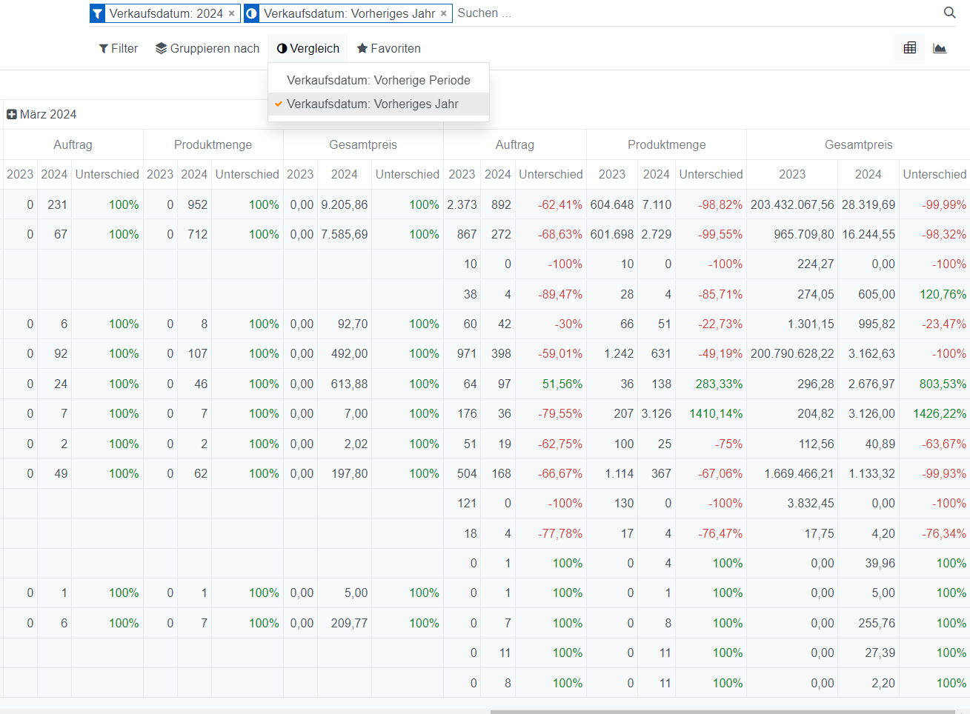Open the Filter dropdown
Image resolution: width=970 pixels, height=714 pixels.
click(119, 48)
